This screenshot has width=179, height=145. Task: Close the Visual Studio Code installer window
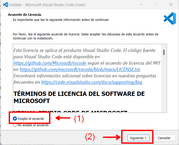(x=171, y=5)
